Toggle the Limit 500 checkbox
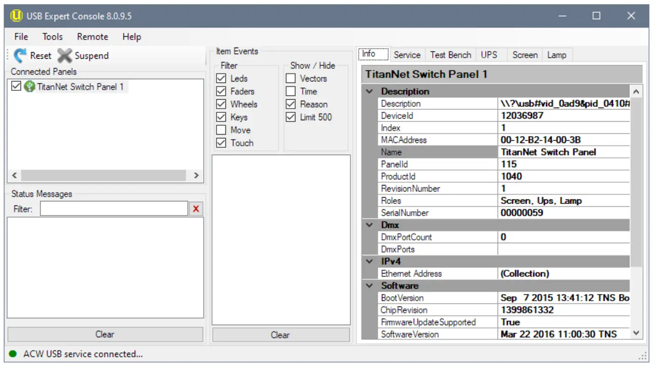Image resolution: width=655 pixels, height=369 pixels. (x=291, y=117)
